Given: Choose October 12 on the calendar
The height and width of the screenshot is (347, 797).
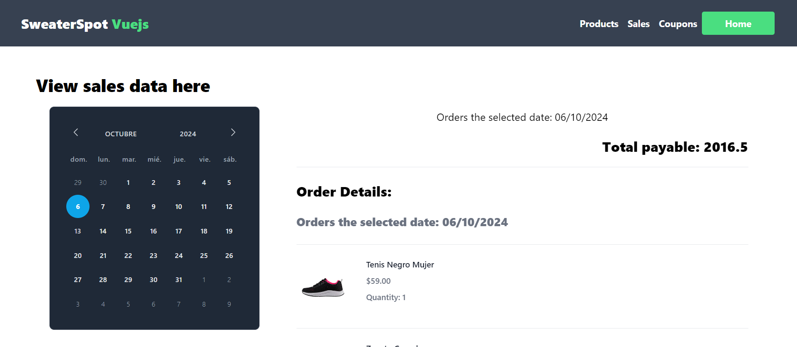Looking at the screenshot, I should point(229,207).
